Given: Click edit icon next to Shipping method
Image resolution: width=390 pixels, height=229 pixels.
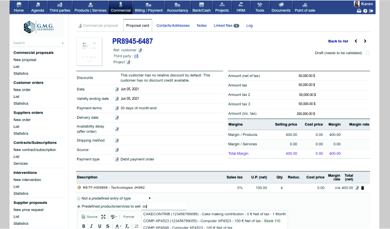Looking at the screenshot, I should tap(117, 140).
